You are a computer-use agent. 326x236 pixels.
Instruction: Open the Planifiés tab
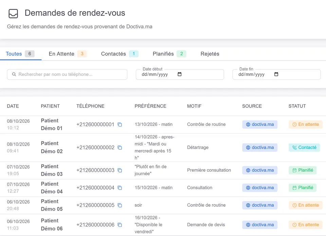(x=169, y=54)
